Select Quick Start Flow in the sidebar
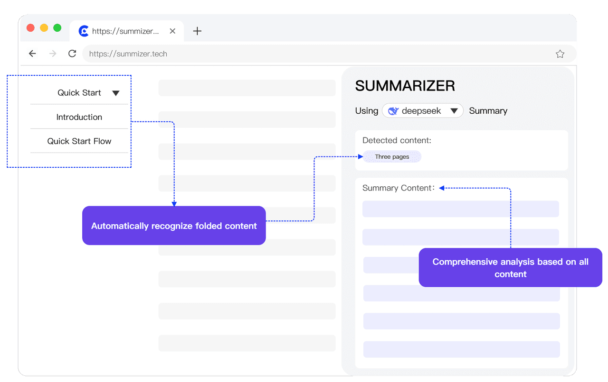608x382 pixels. click(x=79, y=141)
